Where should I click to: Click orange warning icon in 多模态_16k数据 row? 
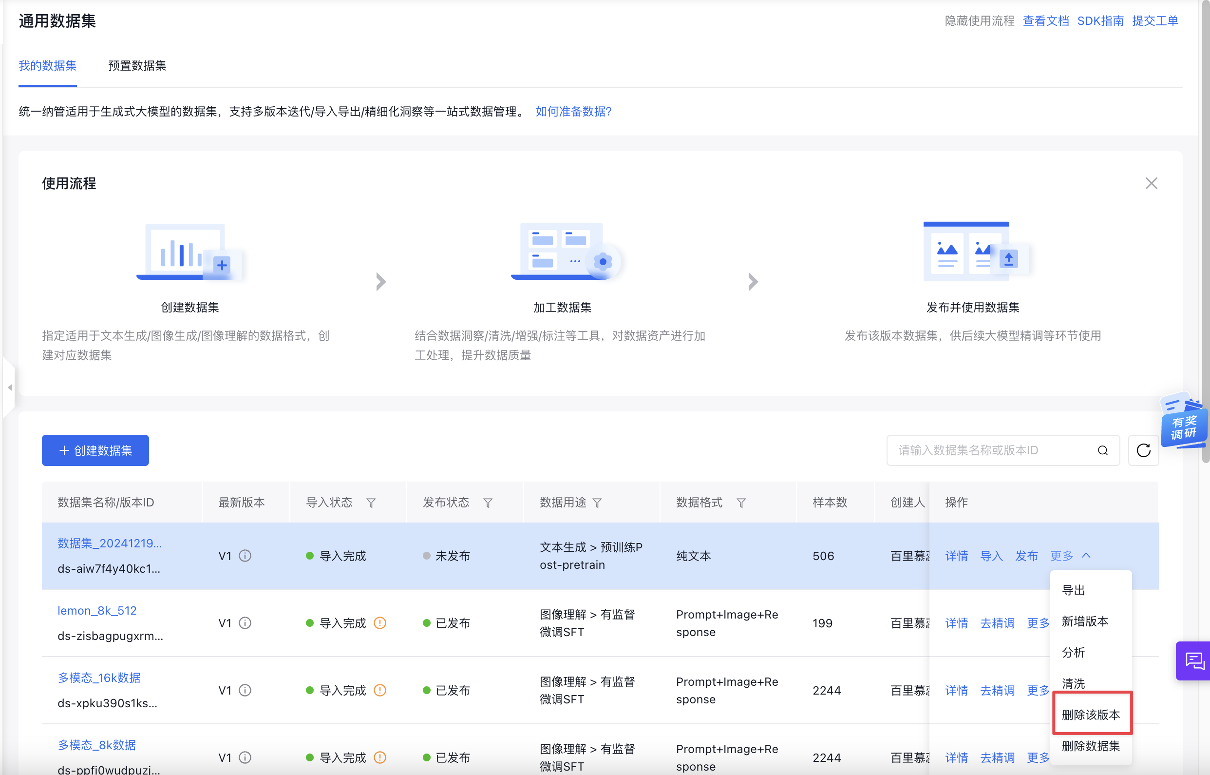coord(380,690)
